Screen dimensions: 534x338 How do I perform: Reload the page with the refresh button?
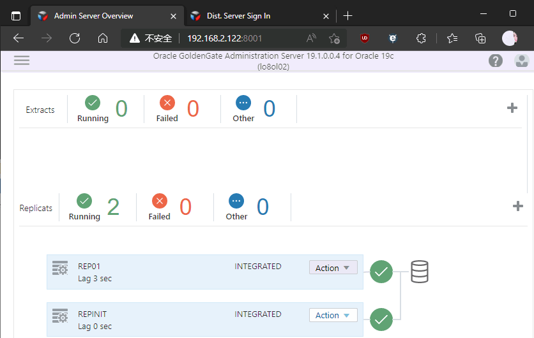(75, 38)
